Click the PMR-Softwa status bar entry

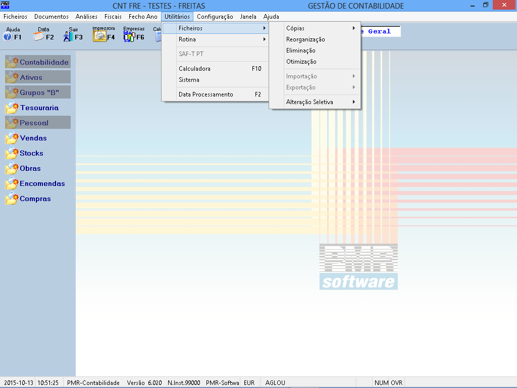[x=223, y=383]
